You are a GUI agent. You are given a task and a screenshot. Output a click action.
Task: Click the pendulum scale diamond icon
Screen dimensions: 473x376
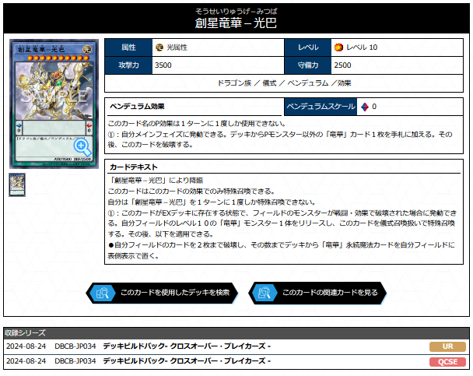pos(365,107)
